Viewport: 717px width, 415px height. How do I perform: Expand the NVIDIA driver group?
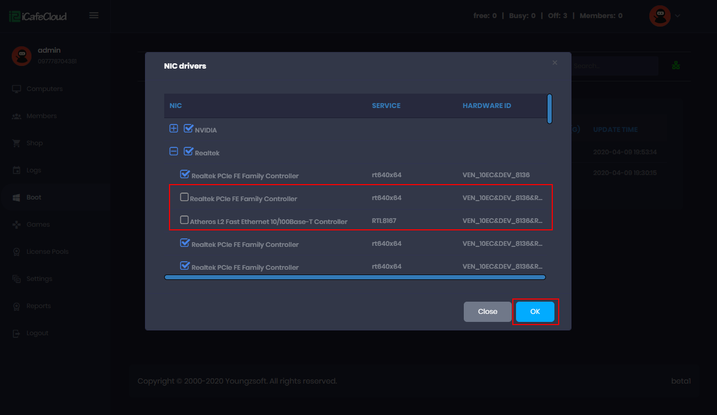174,128
